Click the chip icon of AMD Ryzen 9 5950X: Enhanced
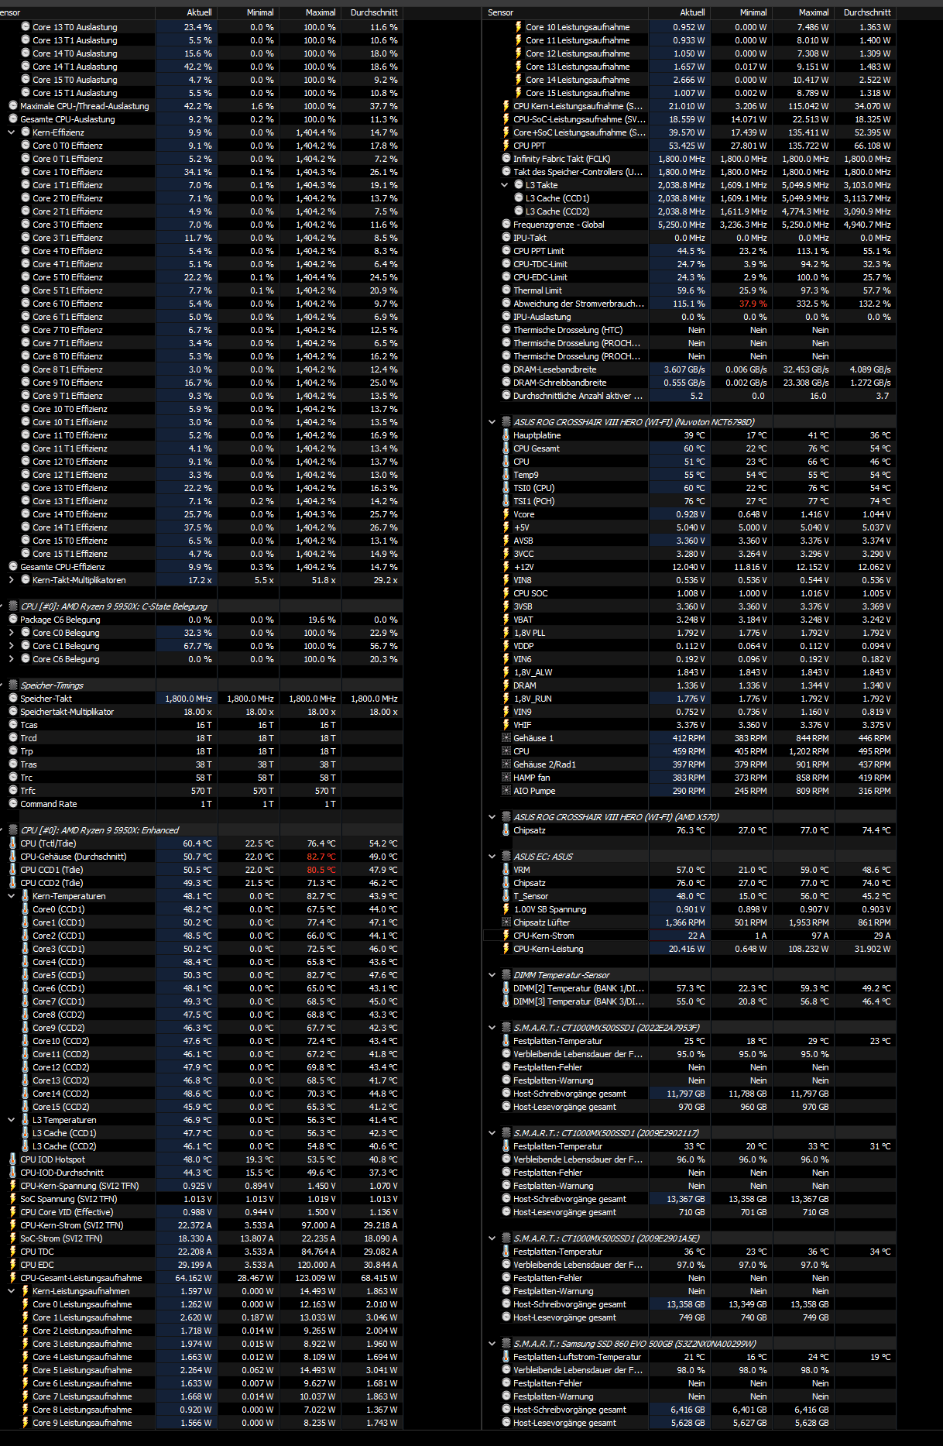 (x=13, y=830)
